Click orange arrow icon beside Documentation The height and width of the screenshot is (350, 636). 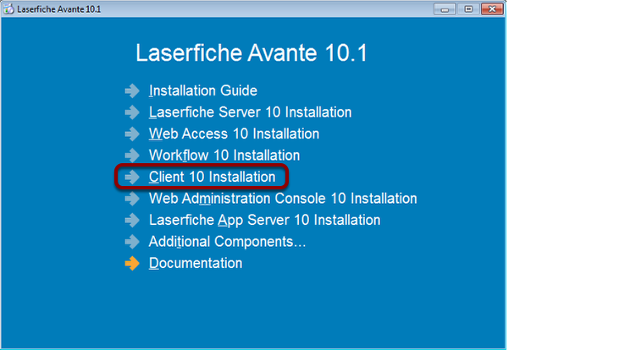[x=132, y=263]
